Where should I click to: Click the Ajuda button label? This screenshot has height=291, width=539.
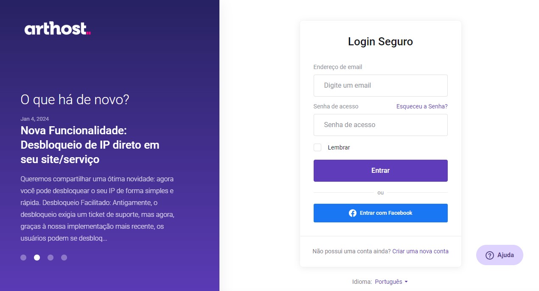tap(505, 255)
